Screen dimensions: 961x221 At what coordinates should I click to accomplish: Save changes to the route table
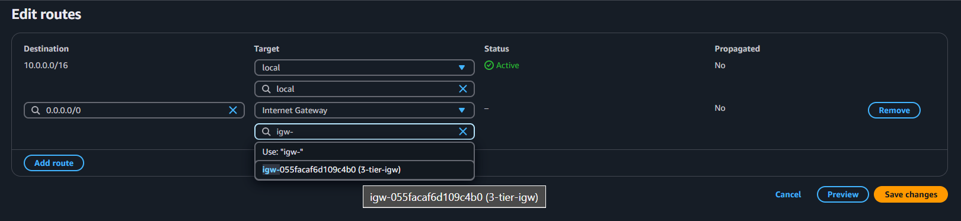click(x=911, y=194)
